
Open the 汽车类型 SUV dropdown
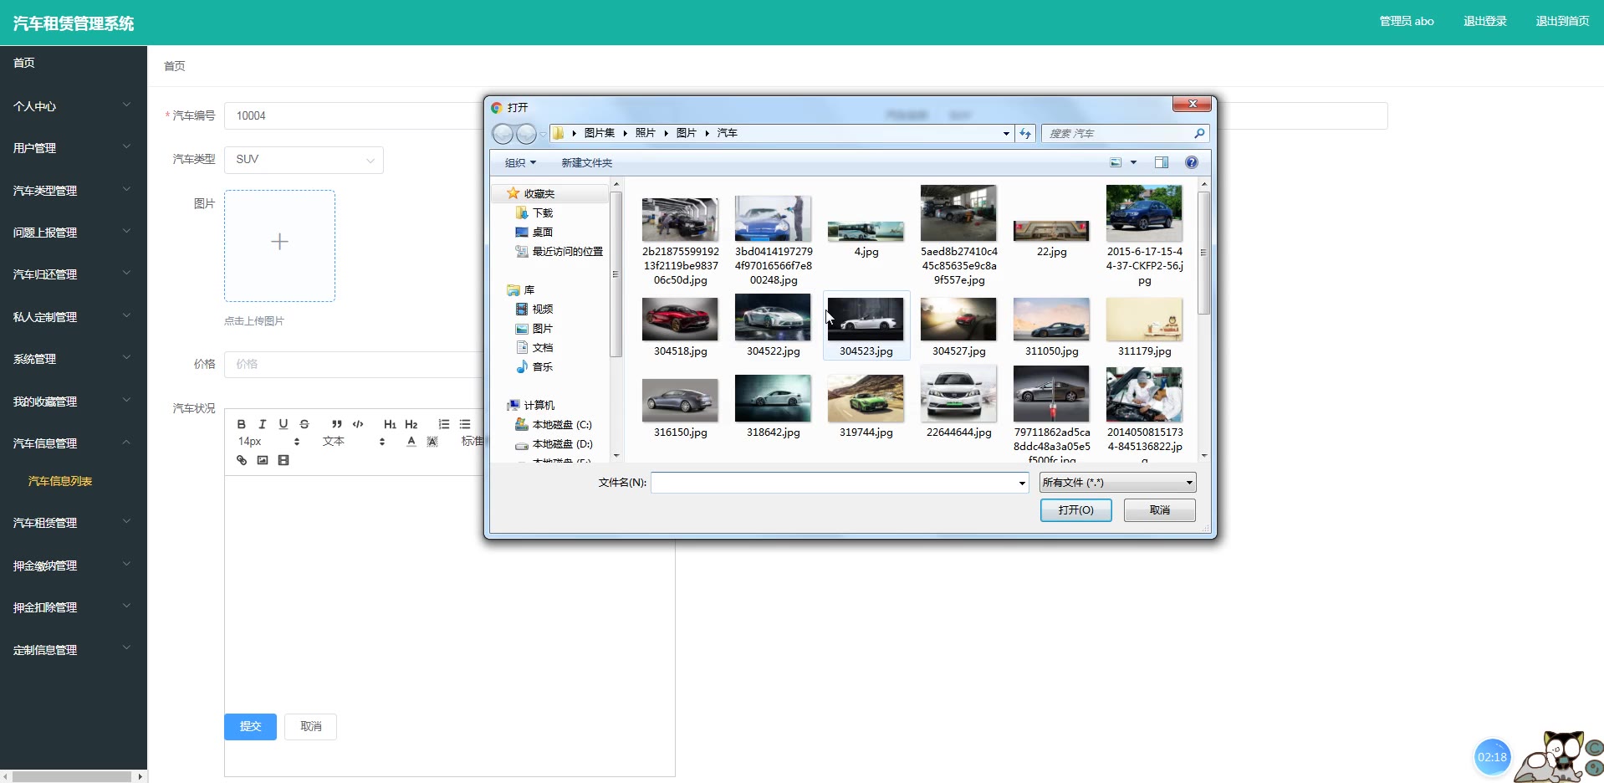[304, 160]
